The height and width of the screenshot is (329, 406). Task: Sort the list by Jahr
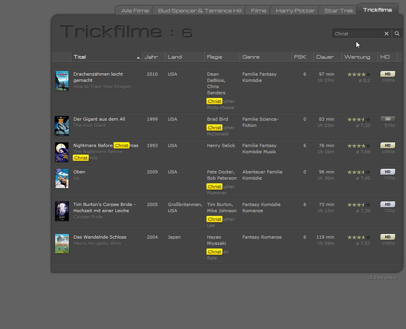click(153, 57)
